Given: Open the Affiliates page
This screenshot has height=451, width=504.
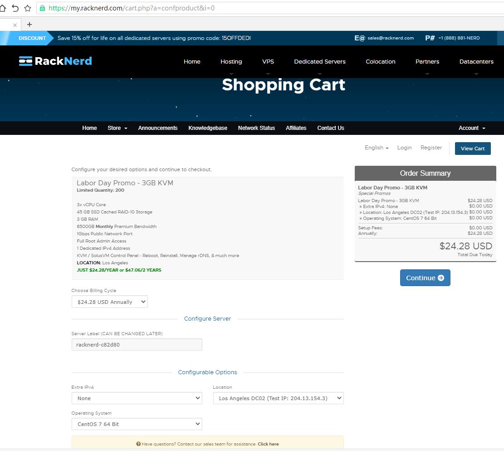Looking at the screenshot, I should click(296, 128).
